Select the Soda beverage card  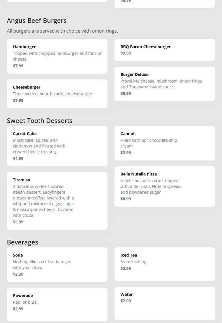click(x=57, y=264)
